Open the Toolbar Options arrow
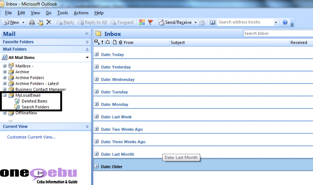 click(292, 24)
